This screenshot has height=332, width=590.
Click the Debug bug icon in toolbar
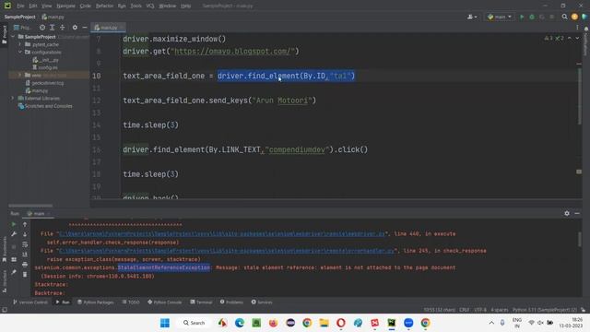(532, 17)
